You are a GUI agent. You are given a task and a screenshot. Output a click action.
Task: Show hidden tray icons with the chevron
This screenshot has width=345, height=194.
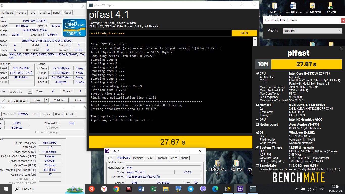coord(297,189)
